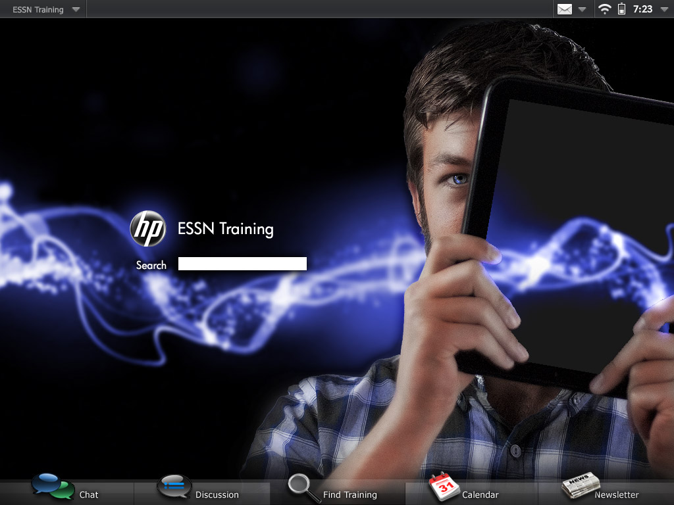Click into the Search text field

(242, 264)
